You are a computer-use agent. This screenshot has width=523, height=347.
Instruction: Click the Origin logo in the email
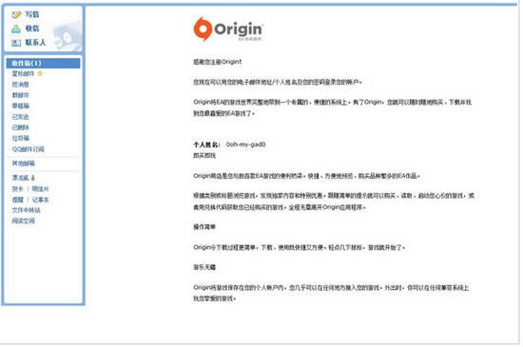pyautogui.click(x=229, y=29)
